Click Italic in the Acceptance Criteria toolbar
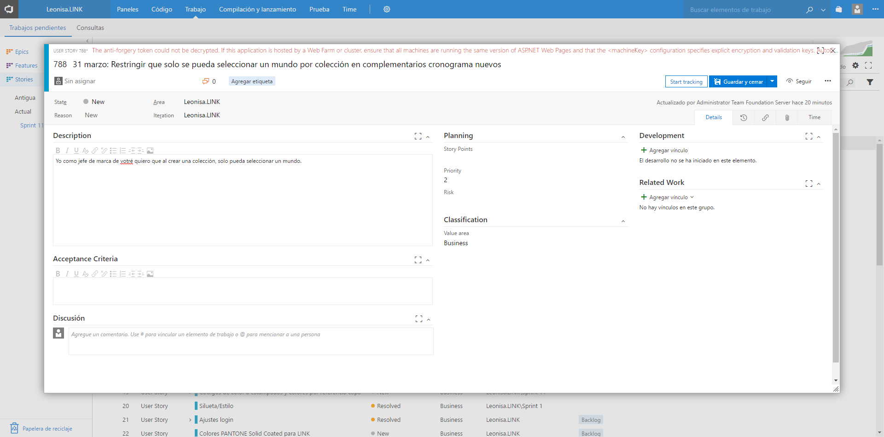 [67, 274]
